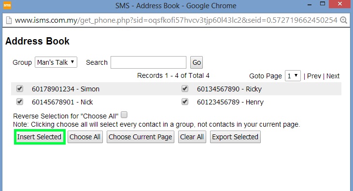Click the Clear All button

point(192,137)
